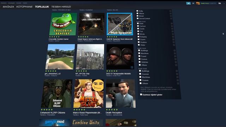Viewport: 226px width, 127px height.
Task: Open the Crocodile Dentist thumbnail
Action: [x=63, y=24]
